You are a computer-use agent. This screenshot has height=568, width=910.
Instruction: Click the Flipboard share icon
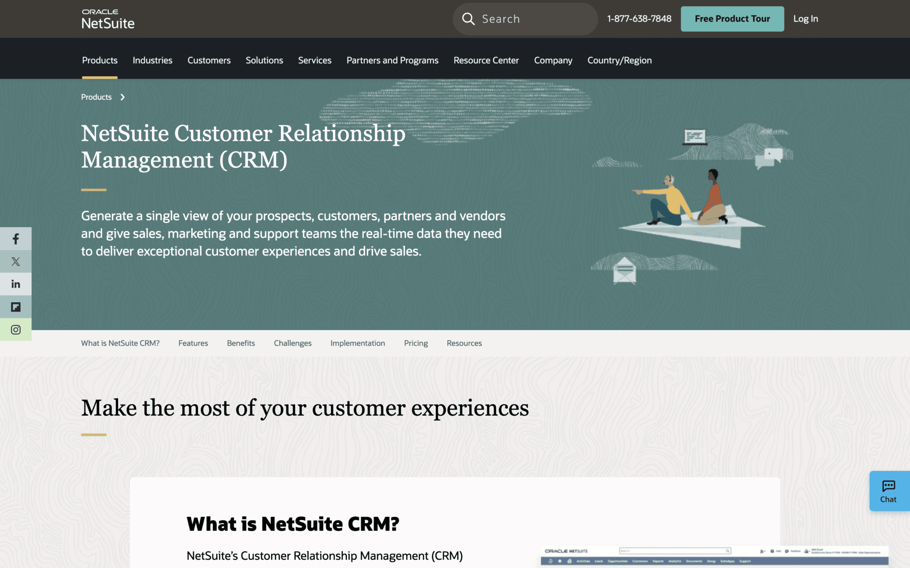tap(16, 307)
